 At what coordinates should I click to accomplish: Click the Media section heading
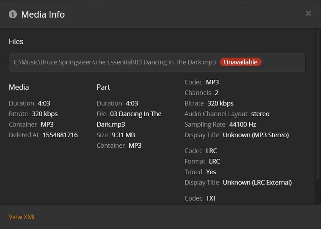tap(19, 87)
